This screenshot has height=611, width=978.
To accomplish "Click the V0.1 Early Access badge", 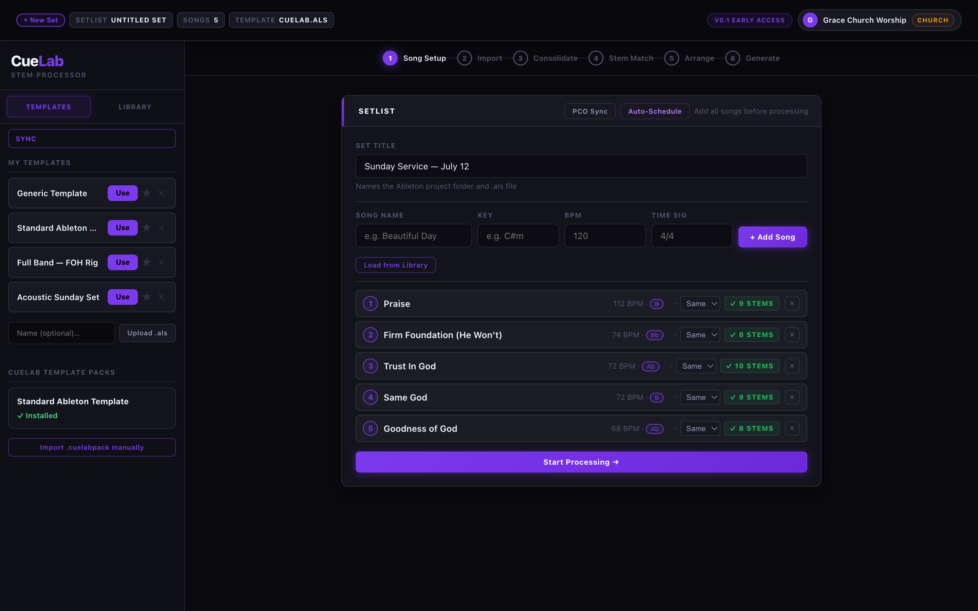I will 749,20.
